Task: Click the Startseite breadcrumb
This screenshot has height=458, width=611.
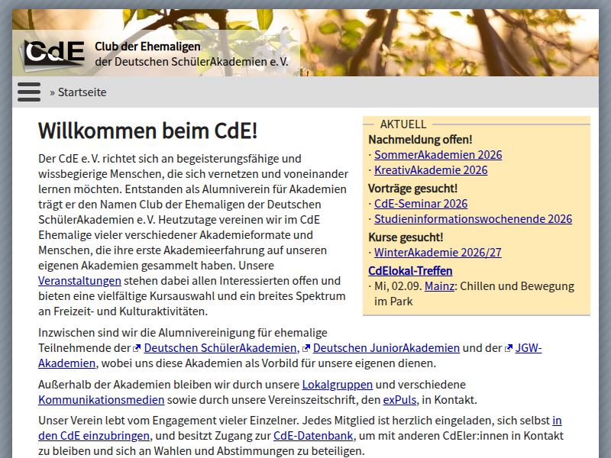Action: [x=82, y=92]
